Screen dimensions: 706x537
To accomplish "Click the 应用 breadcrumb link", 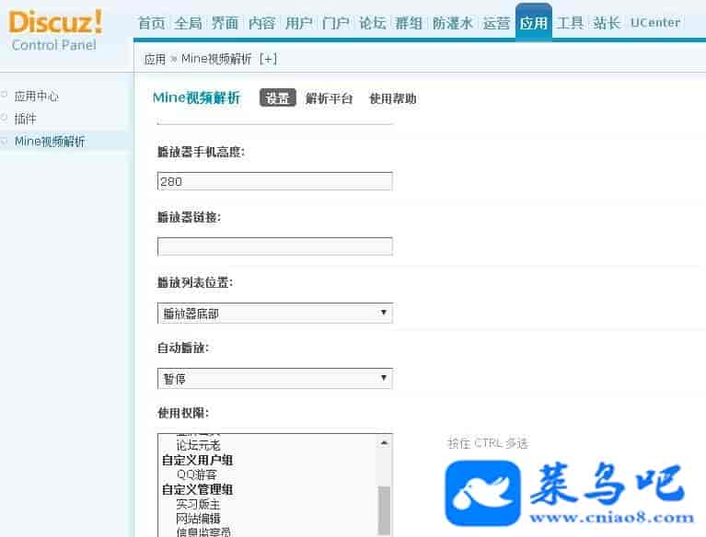I will coord(155,59).
